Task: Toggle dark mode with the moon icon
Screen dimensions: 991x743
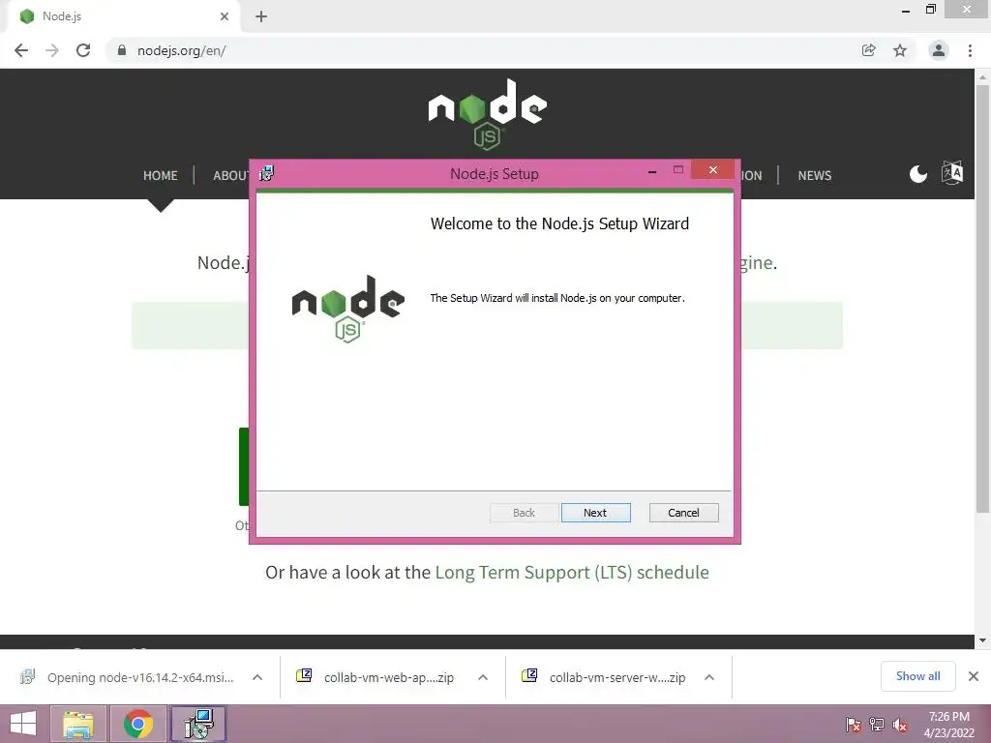Action: (x=918, y=174)
